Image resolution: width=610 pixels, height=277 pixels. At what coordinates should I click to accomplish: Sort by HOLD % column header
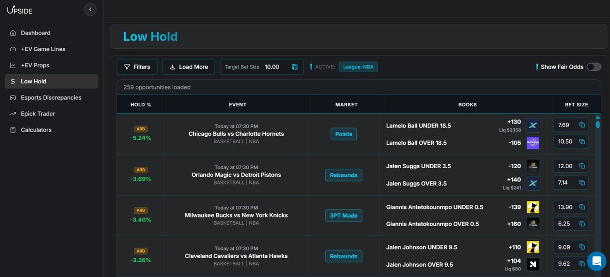[x=141, y=105]
